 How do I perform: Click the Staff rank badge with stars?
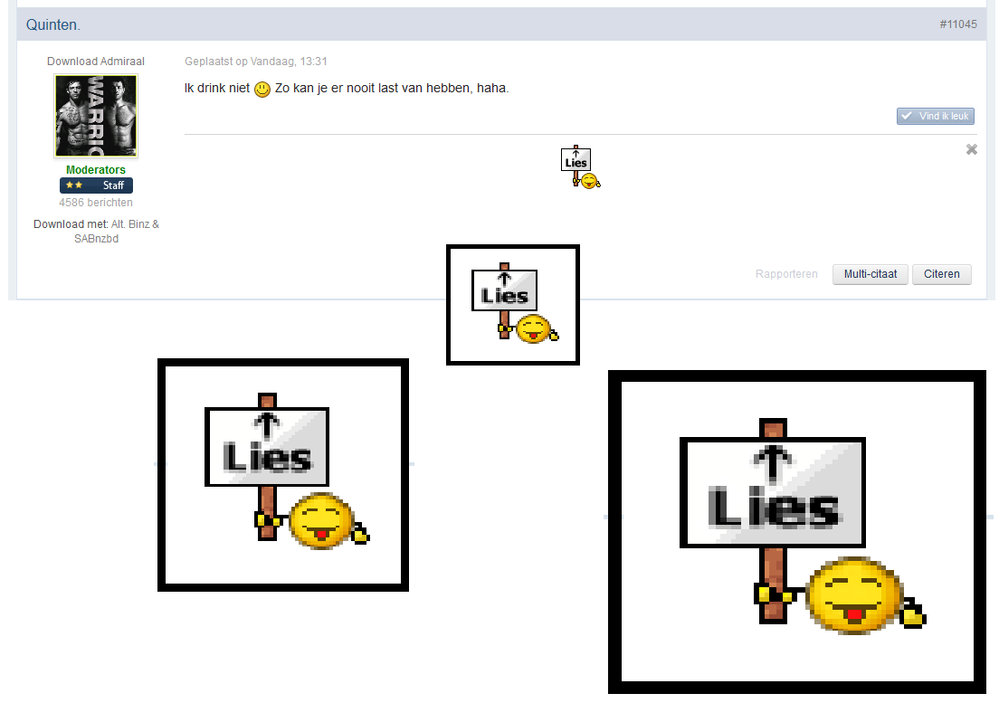96,185
